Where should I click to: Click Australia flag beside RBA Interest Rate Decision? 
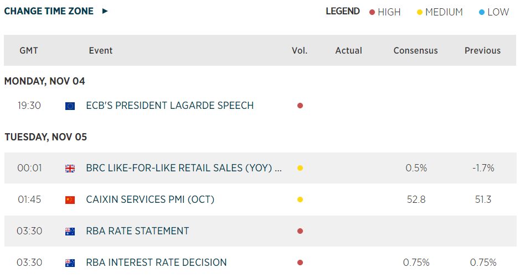coord(70,263)
